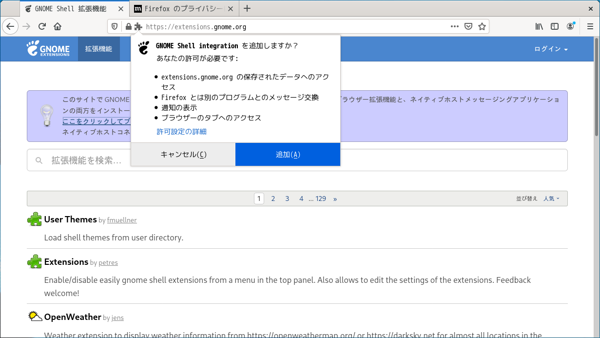Click the 追加(A) button
The image size is (600, 338).
288,154
